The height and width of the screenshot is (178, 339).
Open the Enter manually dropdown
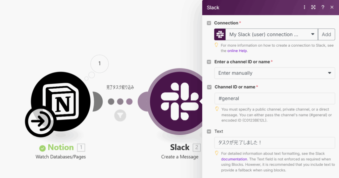coord(274,73)
